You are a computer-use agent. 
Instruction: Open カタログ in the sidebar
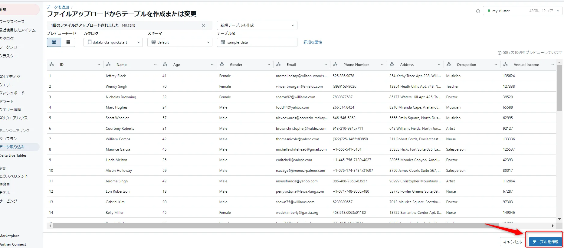click(x=7, y=39)
